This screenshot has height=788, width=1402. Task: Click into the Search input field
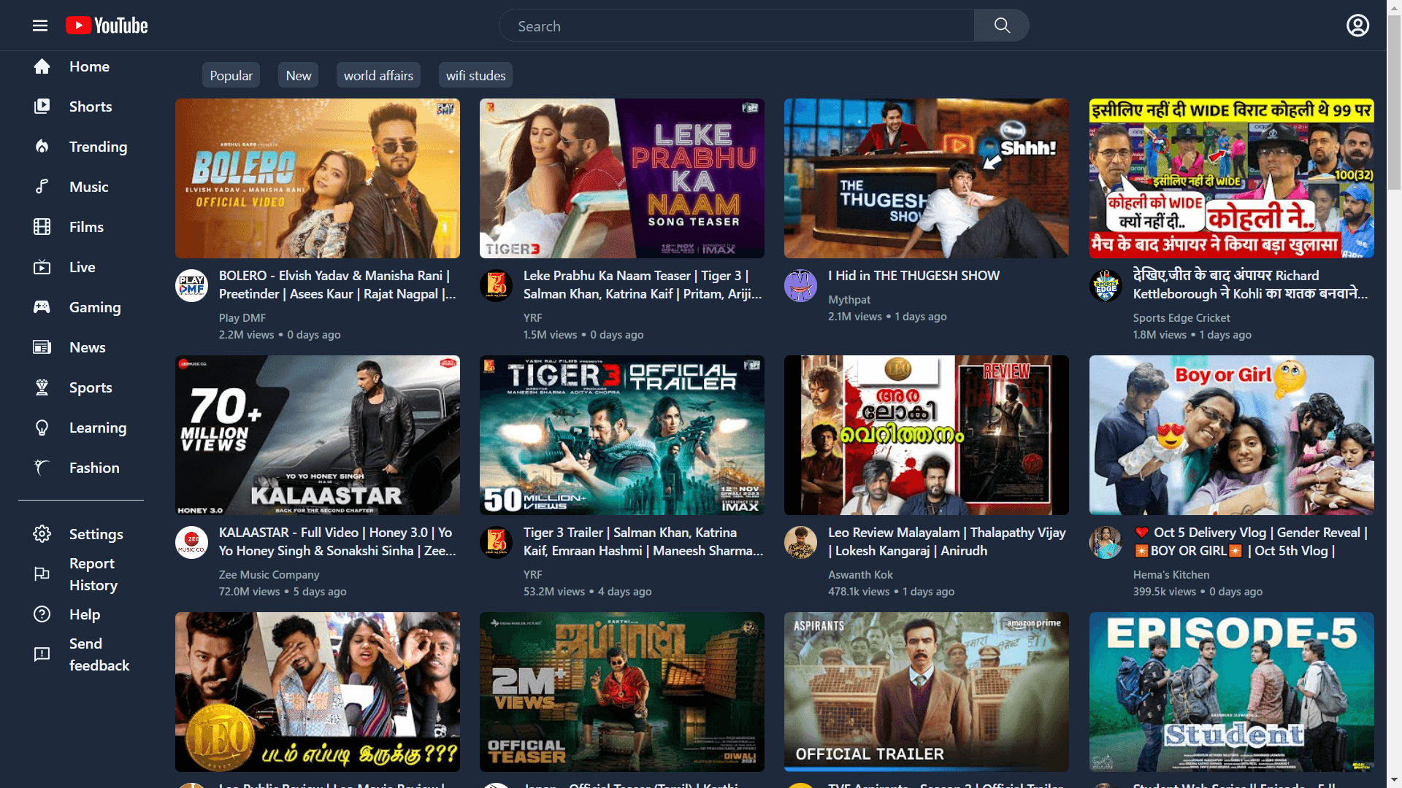[737, 26]
